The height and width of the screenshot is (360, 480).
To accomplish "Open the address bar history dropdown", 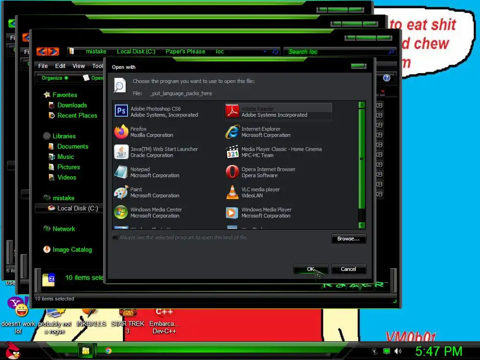I will pos(265,52).
